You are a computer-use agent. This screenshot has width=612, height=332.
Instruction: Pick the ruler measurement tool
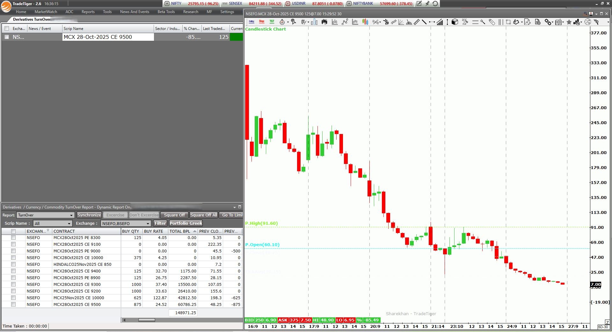(x=417, y=22)
